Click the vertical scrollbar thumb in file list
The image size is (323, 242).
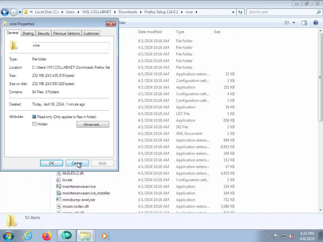point(320,77)
